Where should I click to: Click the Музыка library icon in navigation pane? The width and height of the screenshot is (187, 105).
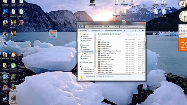tap(82, 58)
